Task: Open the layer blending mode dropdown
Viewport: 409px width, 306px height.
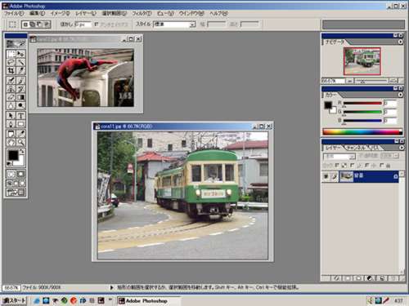Action: point(339,157)
